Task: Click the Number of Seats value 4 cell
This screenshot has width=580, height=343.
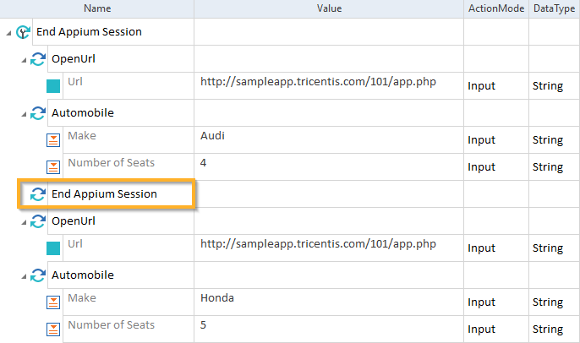Action: (204, 163)
